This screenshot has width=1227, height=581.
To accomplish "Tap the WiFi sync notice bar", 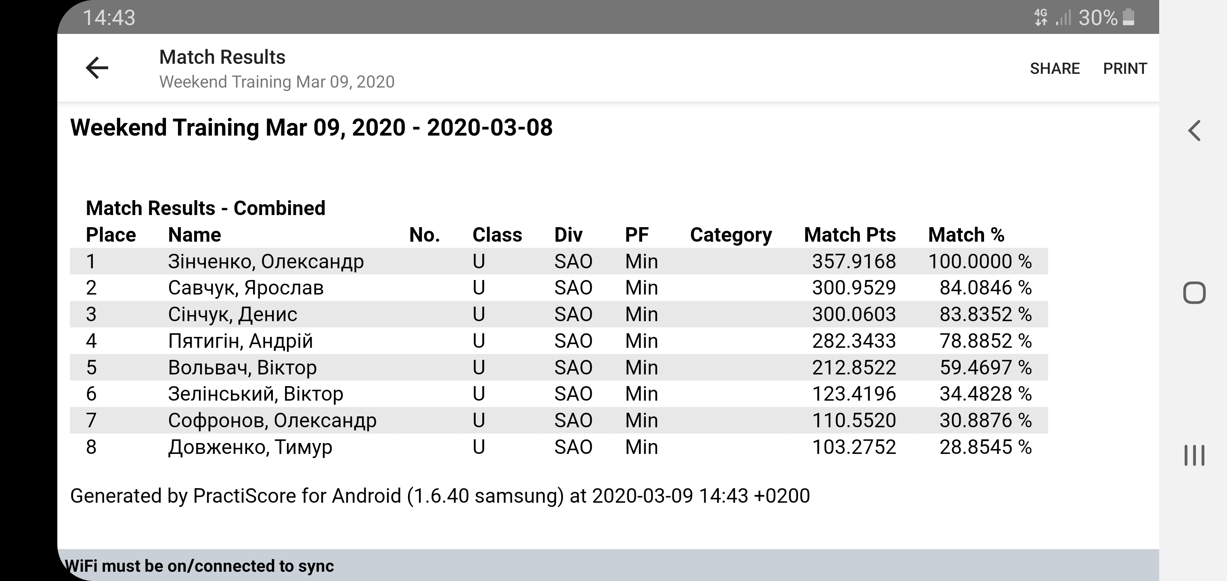I will pos(608,566).
